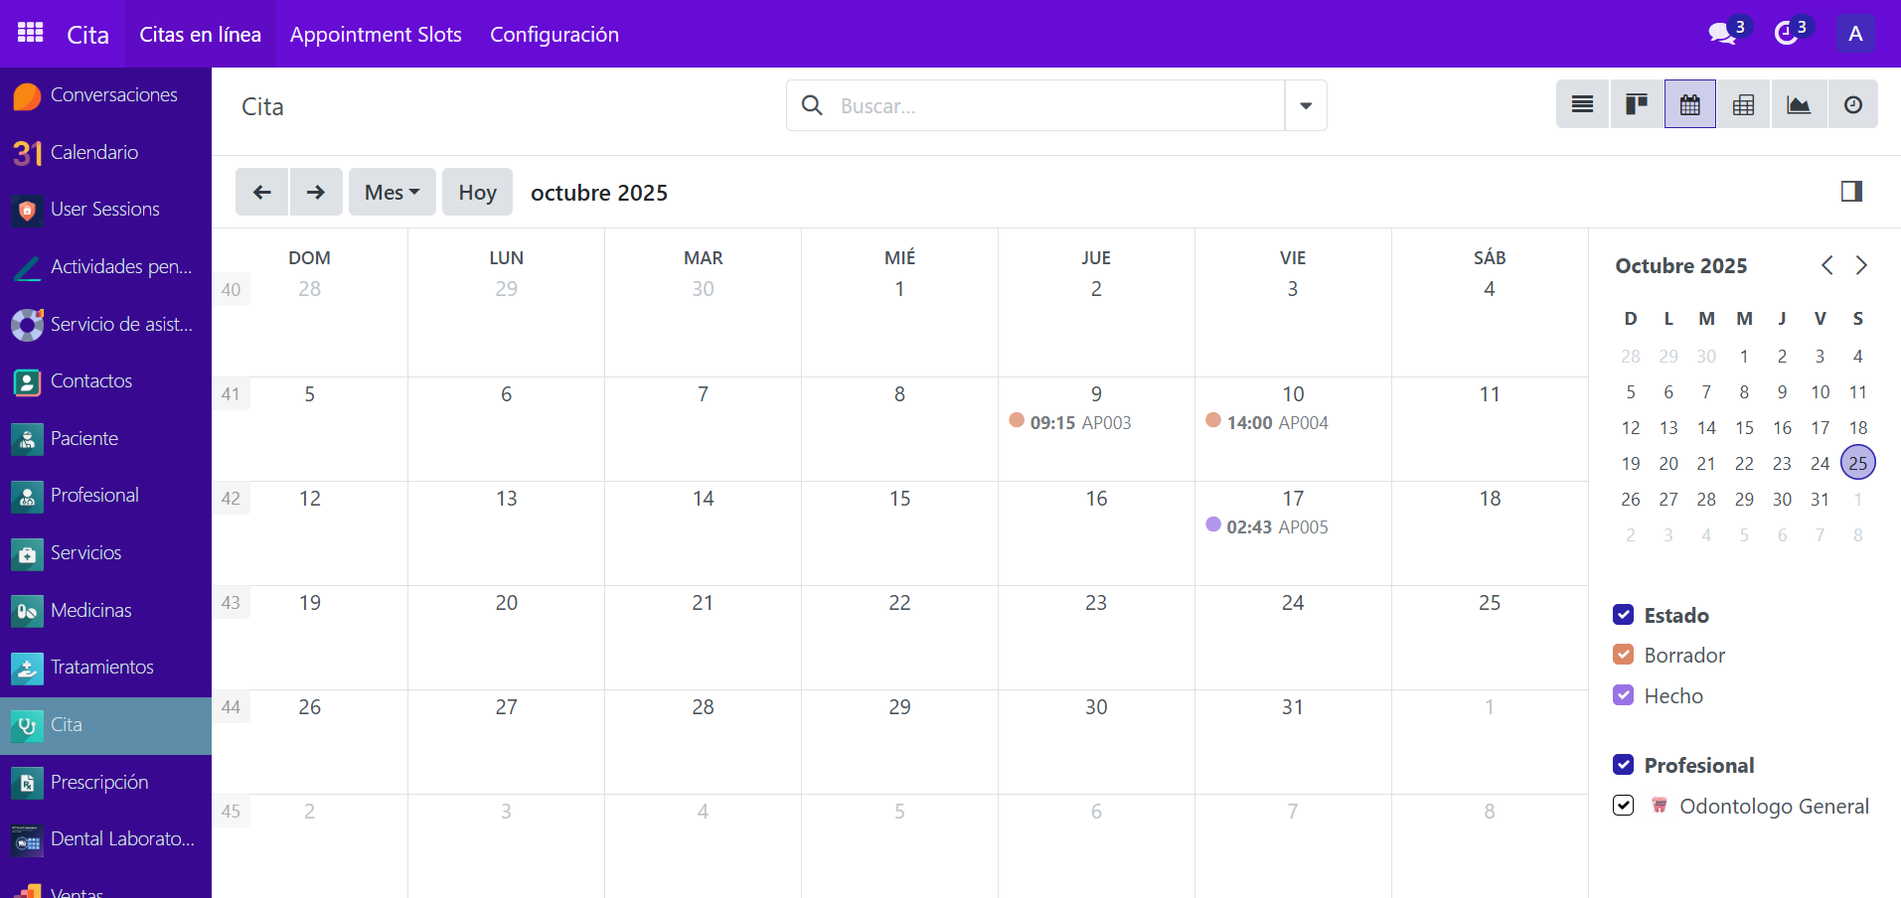
Task: Select the Paciente module in the sidebar
Action: tap(83, 438)
